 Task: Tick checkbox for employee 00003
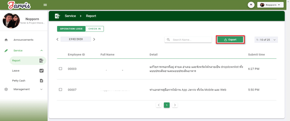pyautogui.click(x=61, y=69)
